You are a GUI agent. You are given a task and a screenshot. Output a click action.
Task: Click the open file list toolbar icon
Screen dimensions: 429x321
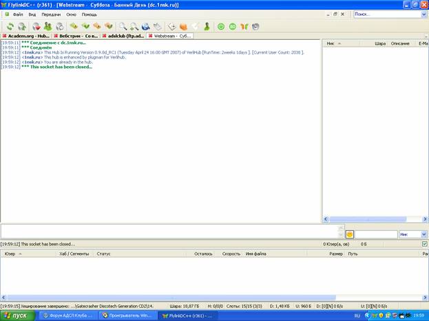pyautogui.click(x=158, y=27)
